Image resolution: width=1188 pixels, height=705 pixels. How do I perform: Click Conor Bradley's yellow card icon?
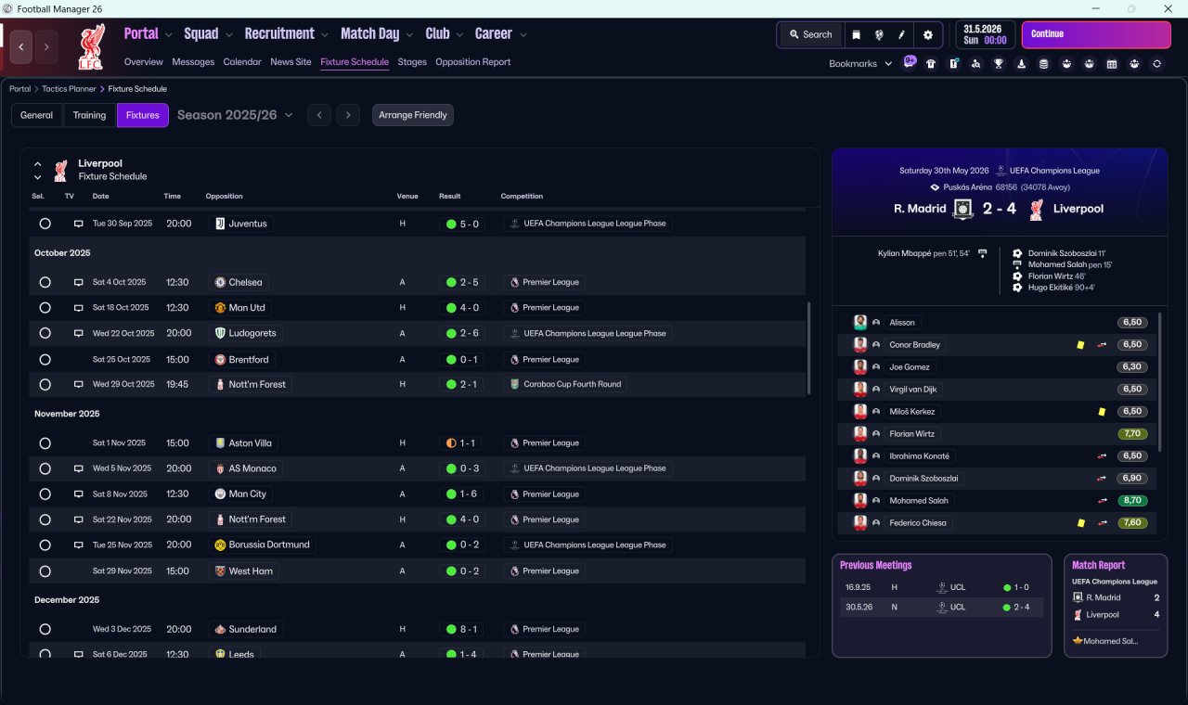pos(1080,345)
